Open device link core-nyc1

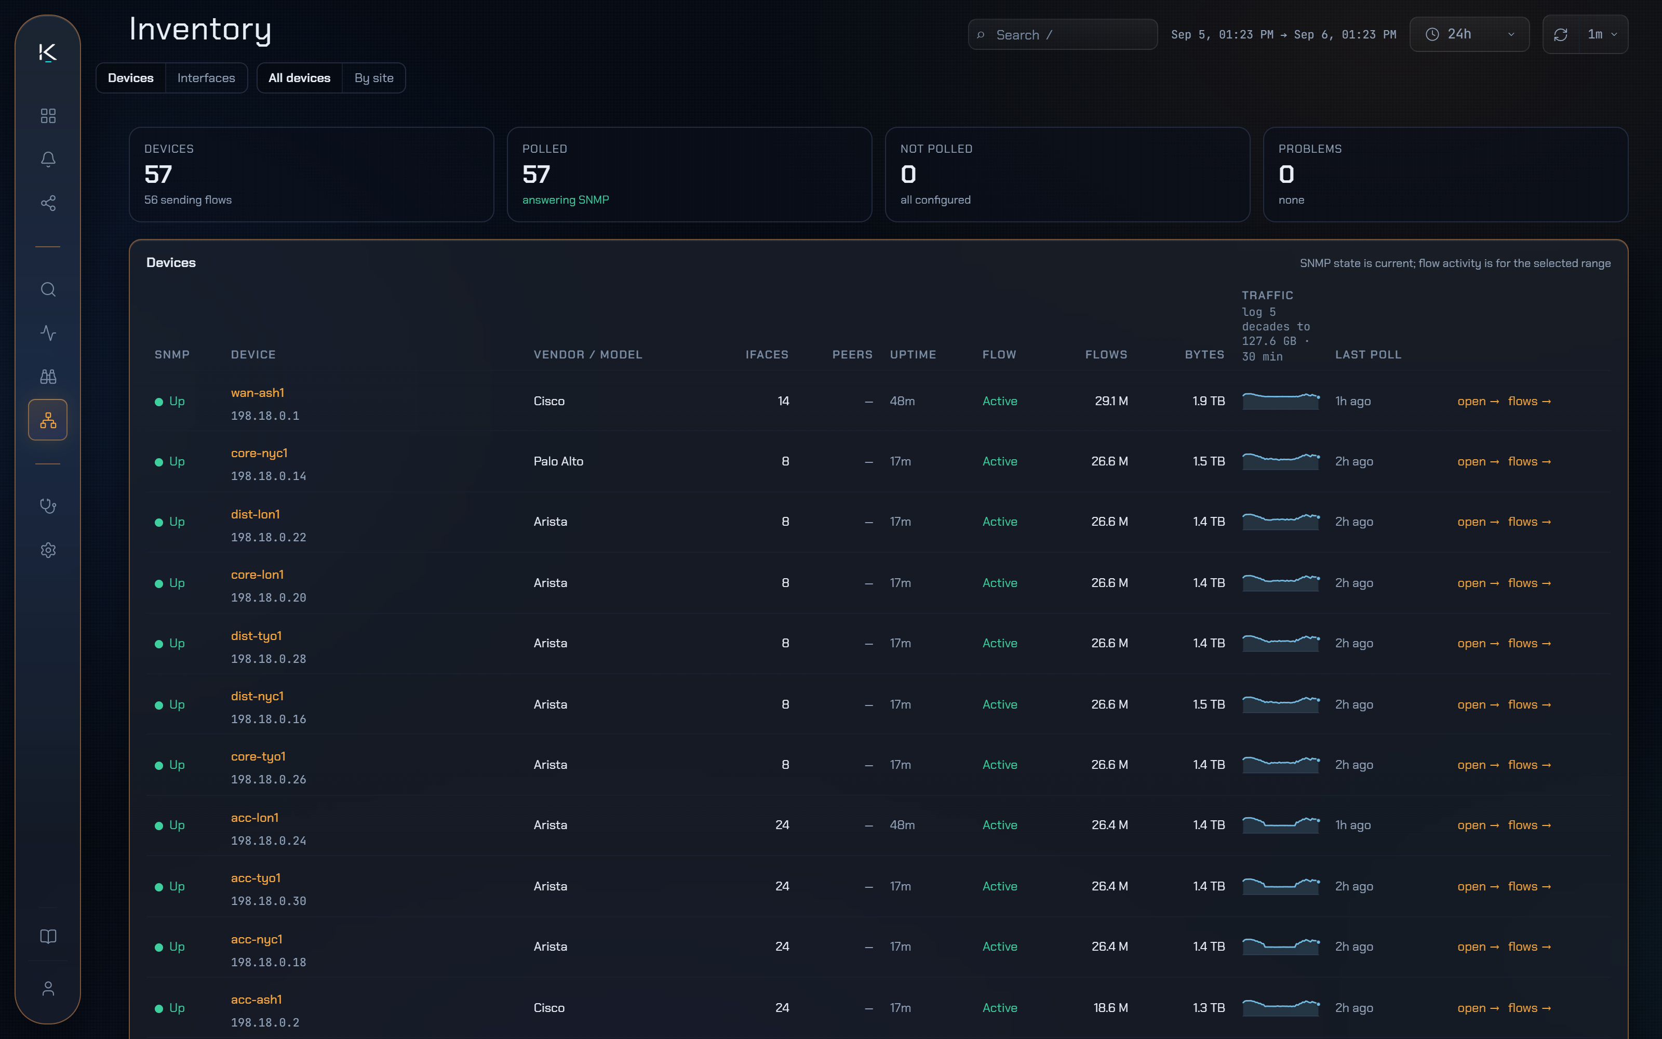259,453
